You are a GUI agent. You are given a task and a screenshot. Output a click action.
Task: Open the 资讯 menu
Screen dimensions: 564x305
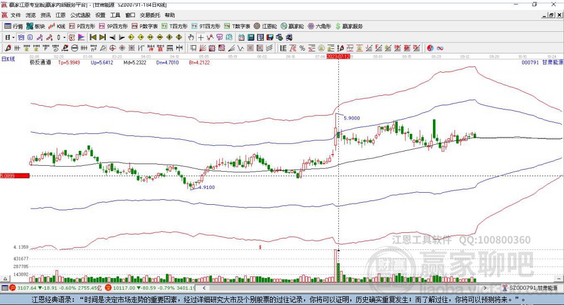(x=46, y=15)
